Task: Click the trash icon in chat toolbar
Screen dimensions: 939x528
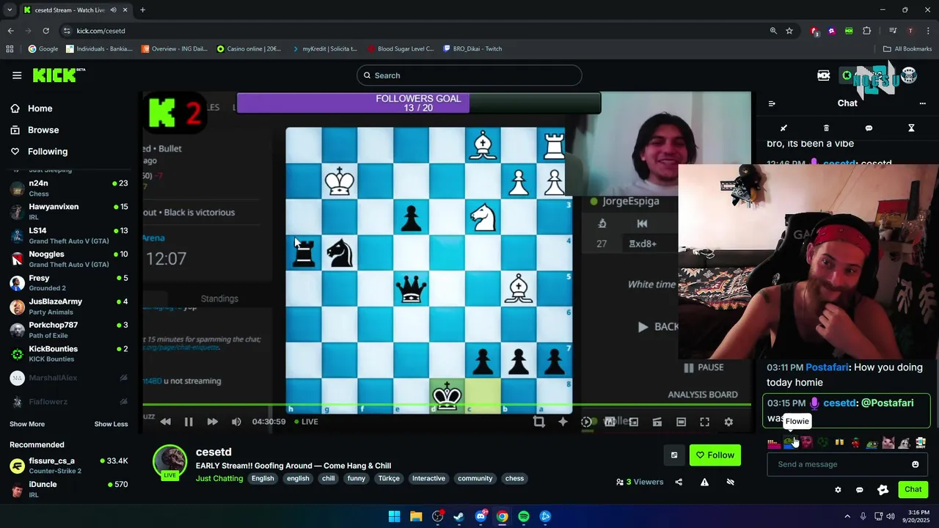Action: pos(826,128)
